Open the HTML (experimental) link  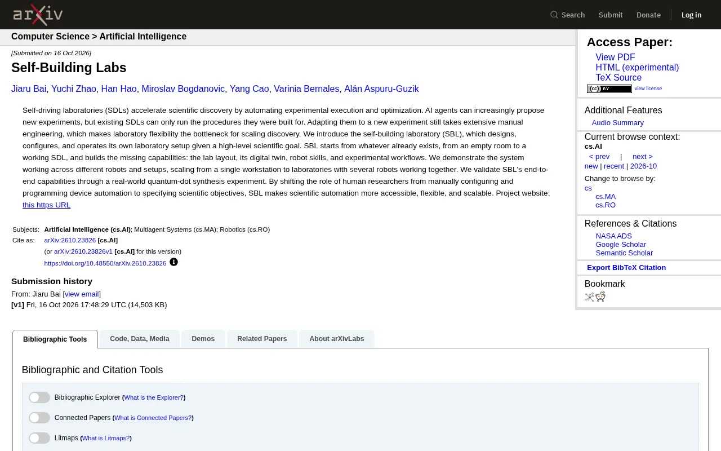(x=637, y=68)
